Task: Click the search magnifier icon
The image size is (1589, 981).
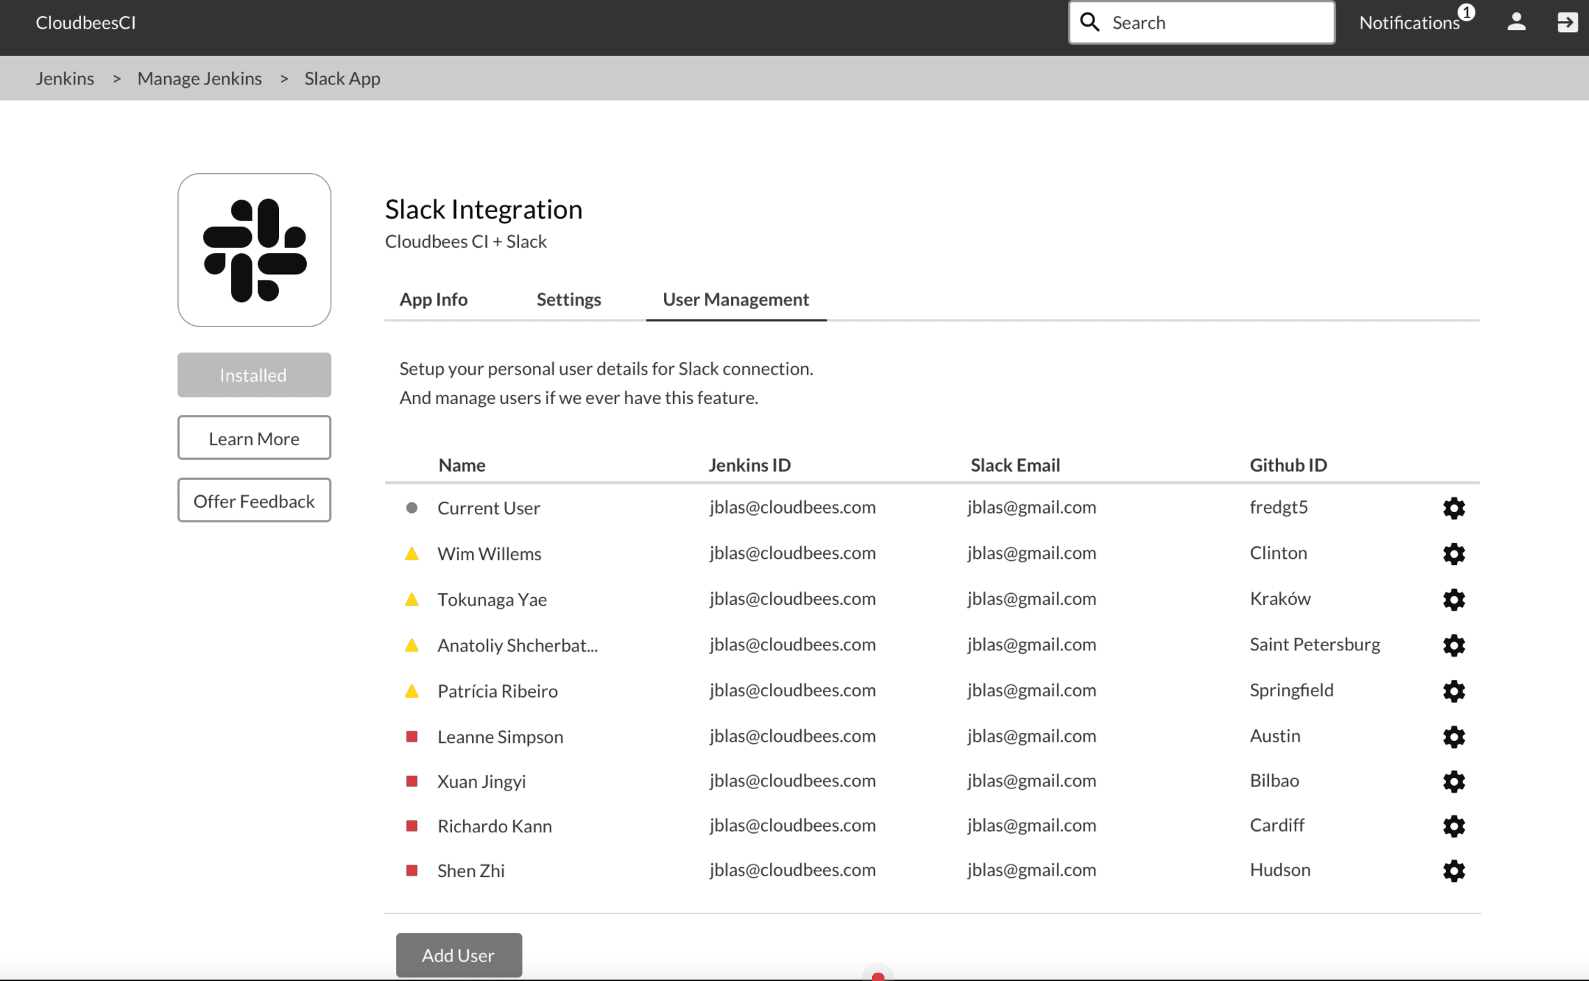Action: [x=1090, y=22]
